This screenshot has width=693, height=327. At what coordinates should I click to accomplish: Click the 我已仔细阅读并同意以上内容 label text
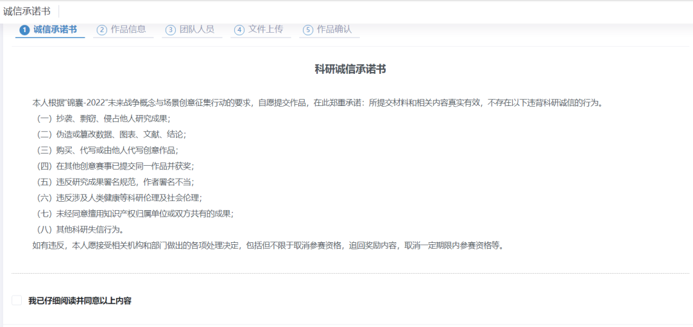coord(80,301)
